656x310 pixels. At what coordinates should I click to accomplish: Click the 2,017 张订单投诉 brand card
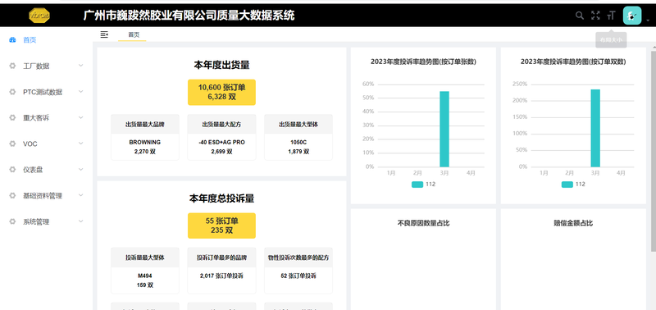(221, 271)
